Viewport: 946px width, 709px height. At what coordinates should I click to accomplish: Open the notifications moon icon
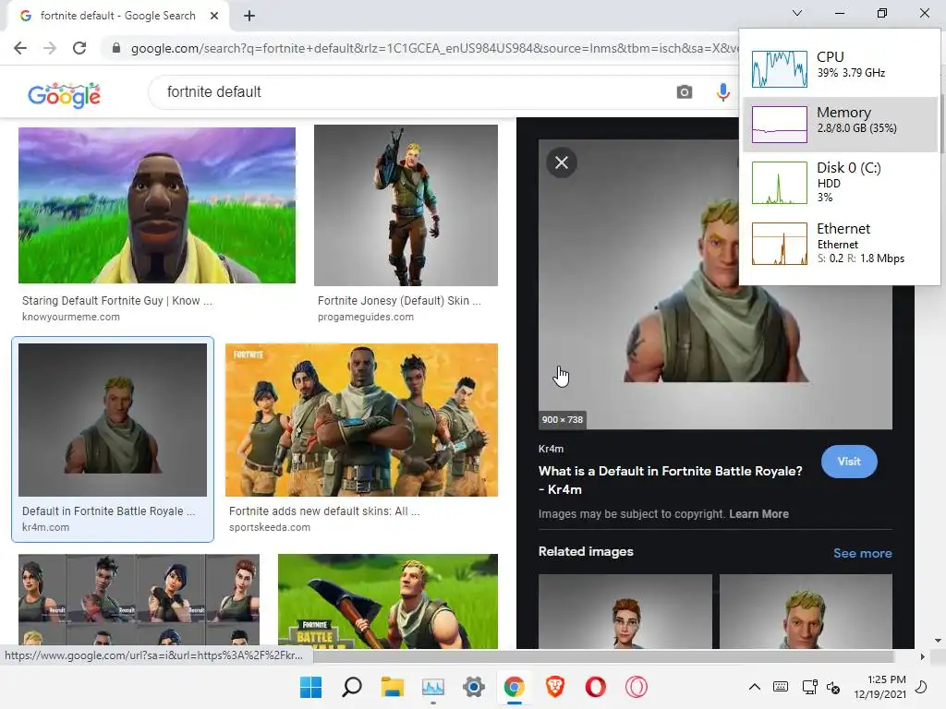pyautogui.click(x=921, y=687)
